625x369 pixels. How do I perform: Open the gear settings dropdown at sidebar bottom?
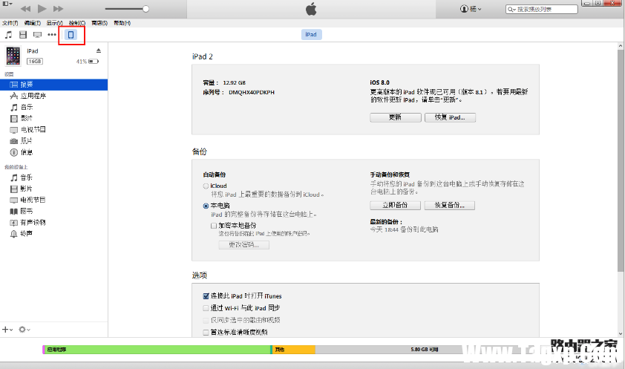tap(24, 330)
